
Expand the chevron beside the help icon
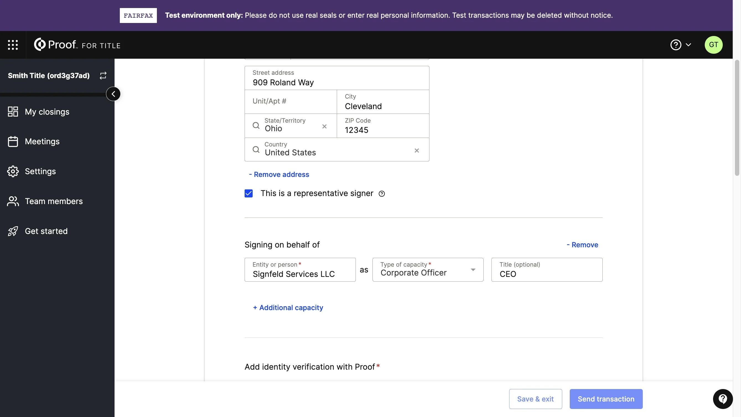pyautogui.click(x=688, y=45)
